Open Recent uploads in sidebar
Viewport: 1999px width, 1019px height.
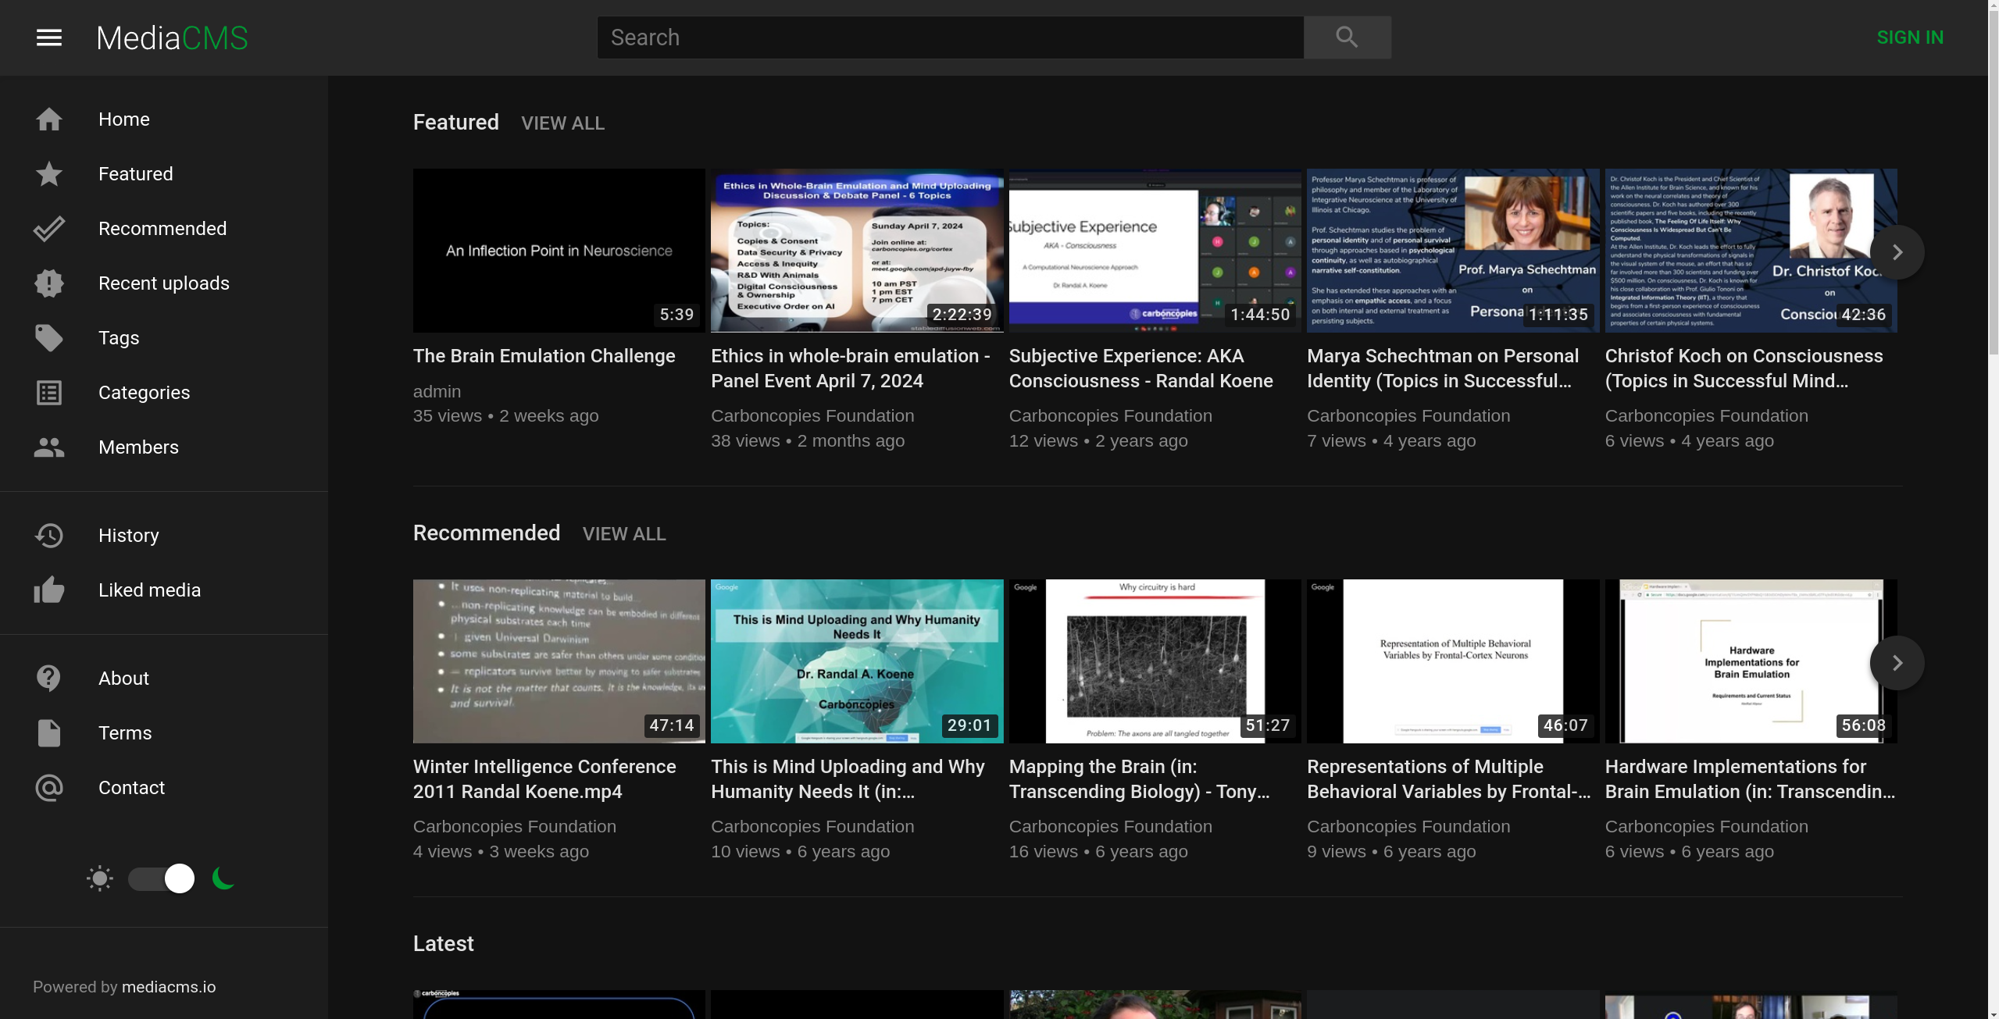coord(163,283)
